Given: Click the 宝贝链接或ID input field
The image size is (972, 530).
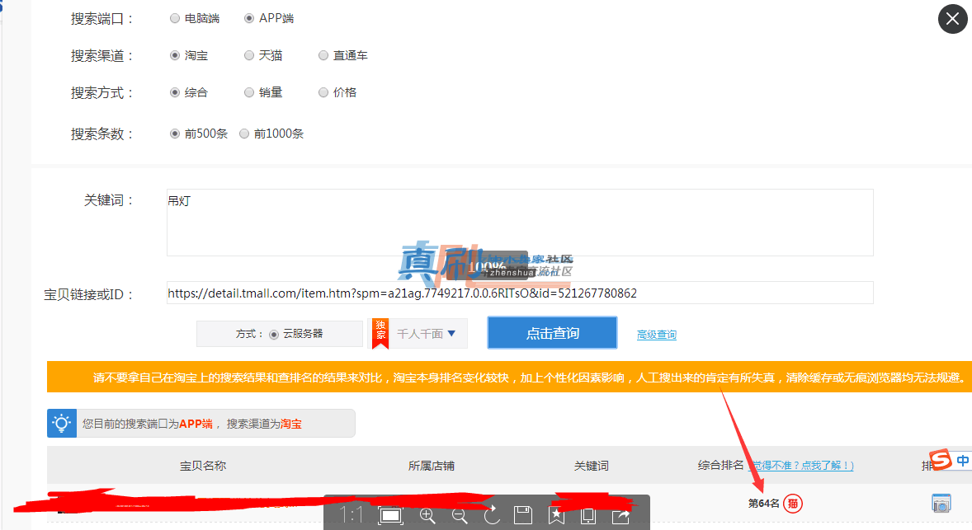Looking at the screenshot, I should point(520,293).
